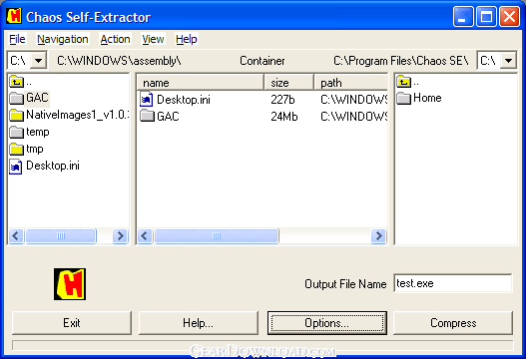Click GAC row path cell
Viewport: 526px width, 359px height.
tap(354, 117)
